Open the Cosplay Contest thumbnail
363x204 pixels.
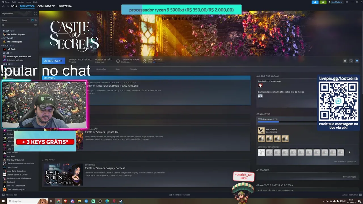click(x=63, y=174)
